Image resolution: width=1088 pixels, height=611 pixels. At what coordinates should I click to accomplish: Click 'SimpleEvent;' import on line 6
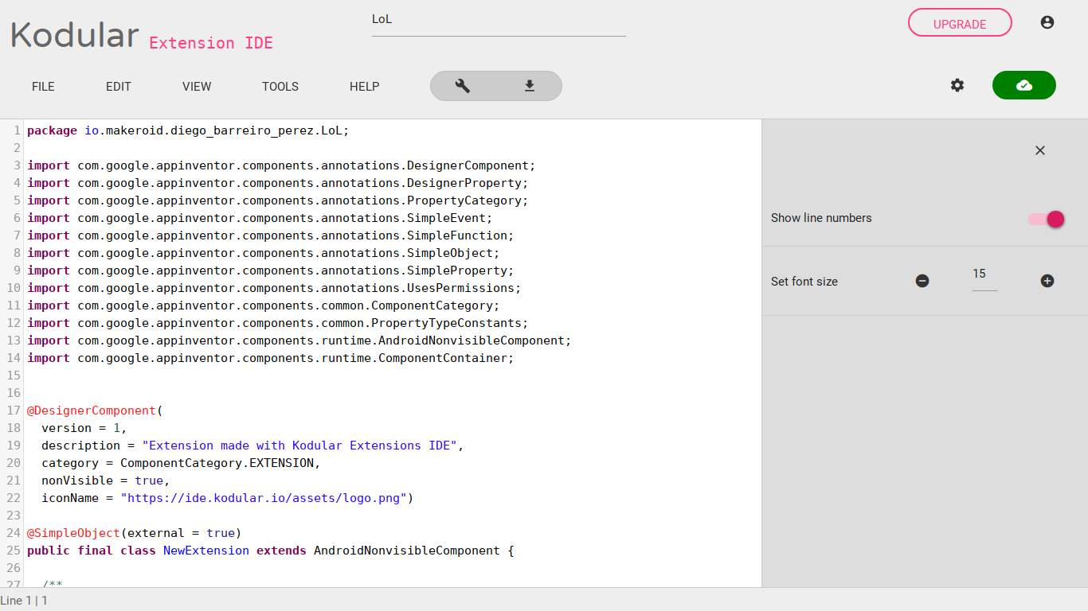point(450,218)
